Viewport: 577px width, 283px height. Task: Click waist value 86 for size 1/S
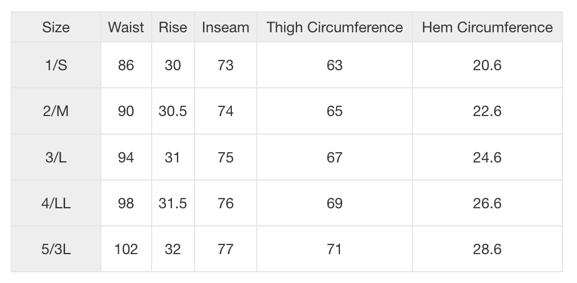pos(126,66)
